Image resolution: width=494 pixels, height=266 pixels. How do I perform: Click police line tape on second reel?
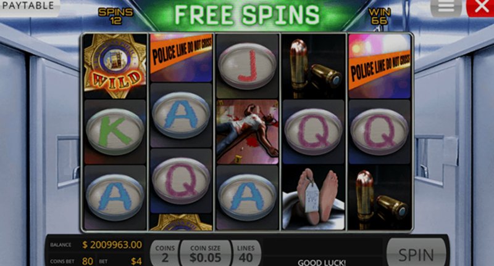pos(182,58)
